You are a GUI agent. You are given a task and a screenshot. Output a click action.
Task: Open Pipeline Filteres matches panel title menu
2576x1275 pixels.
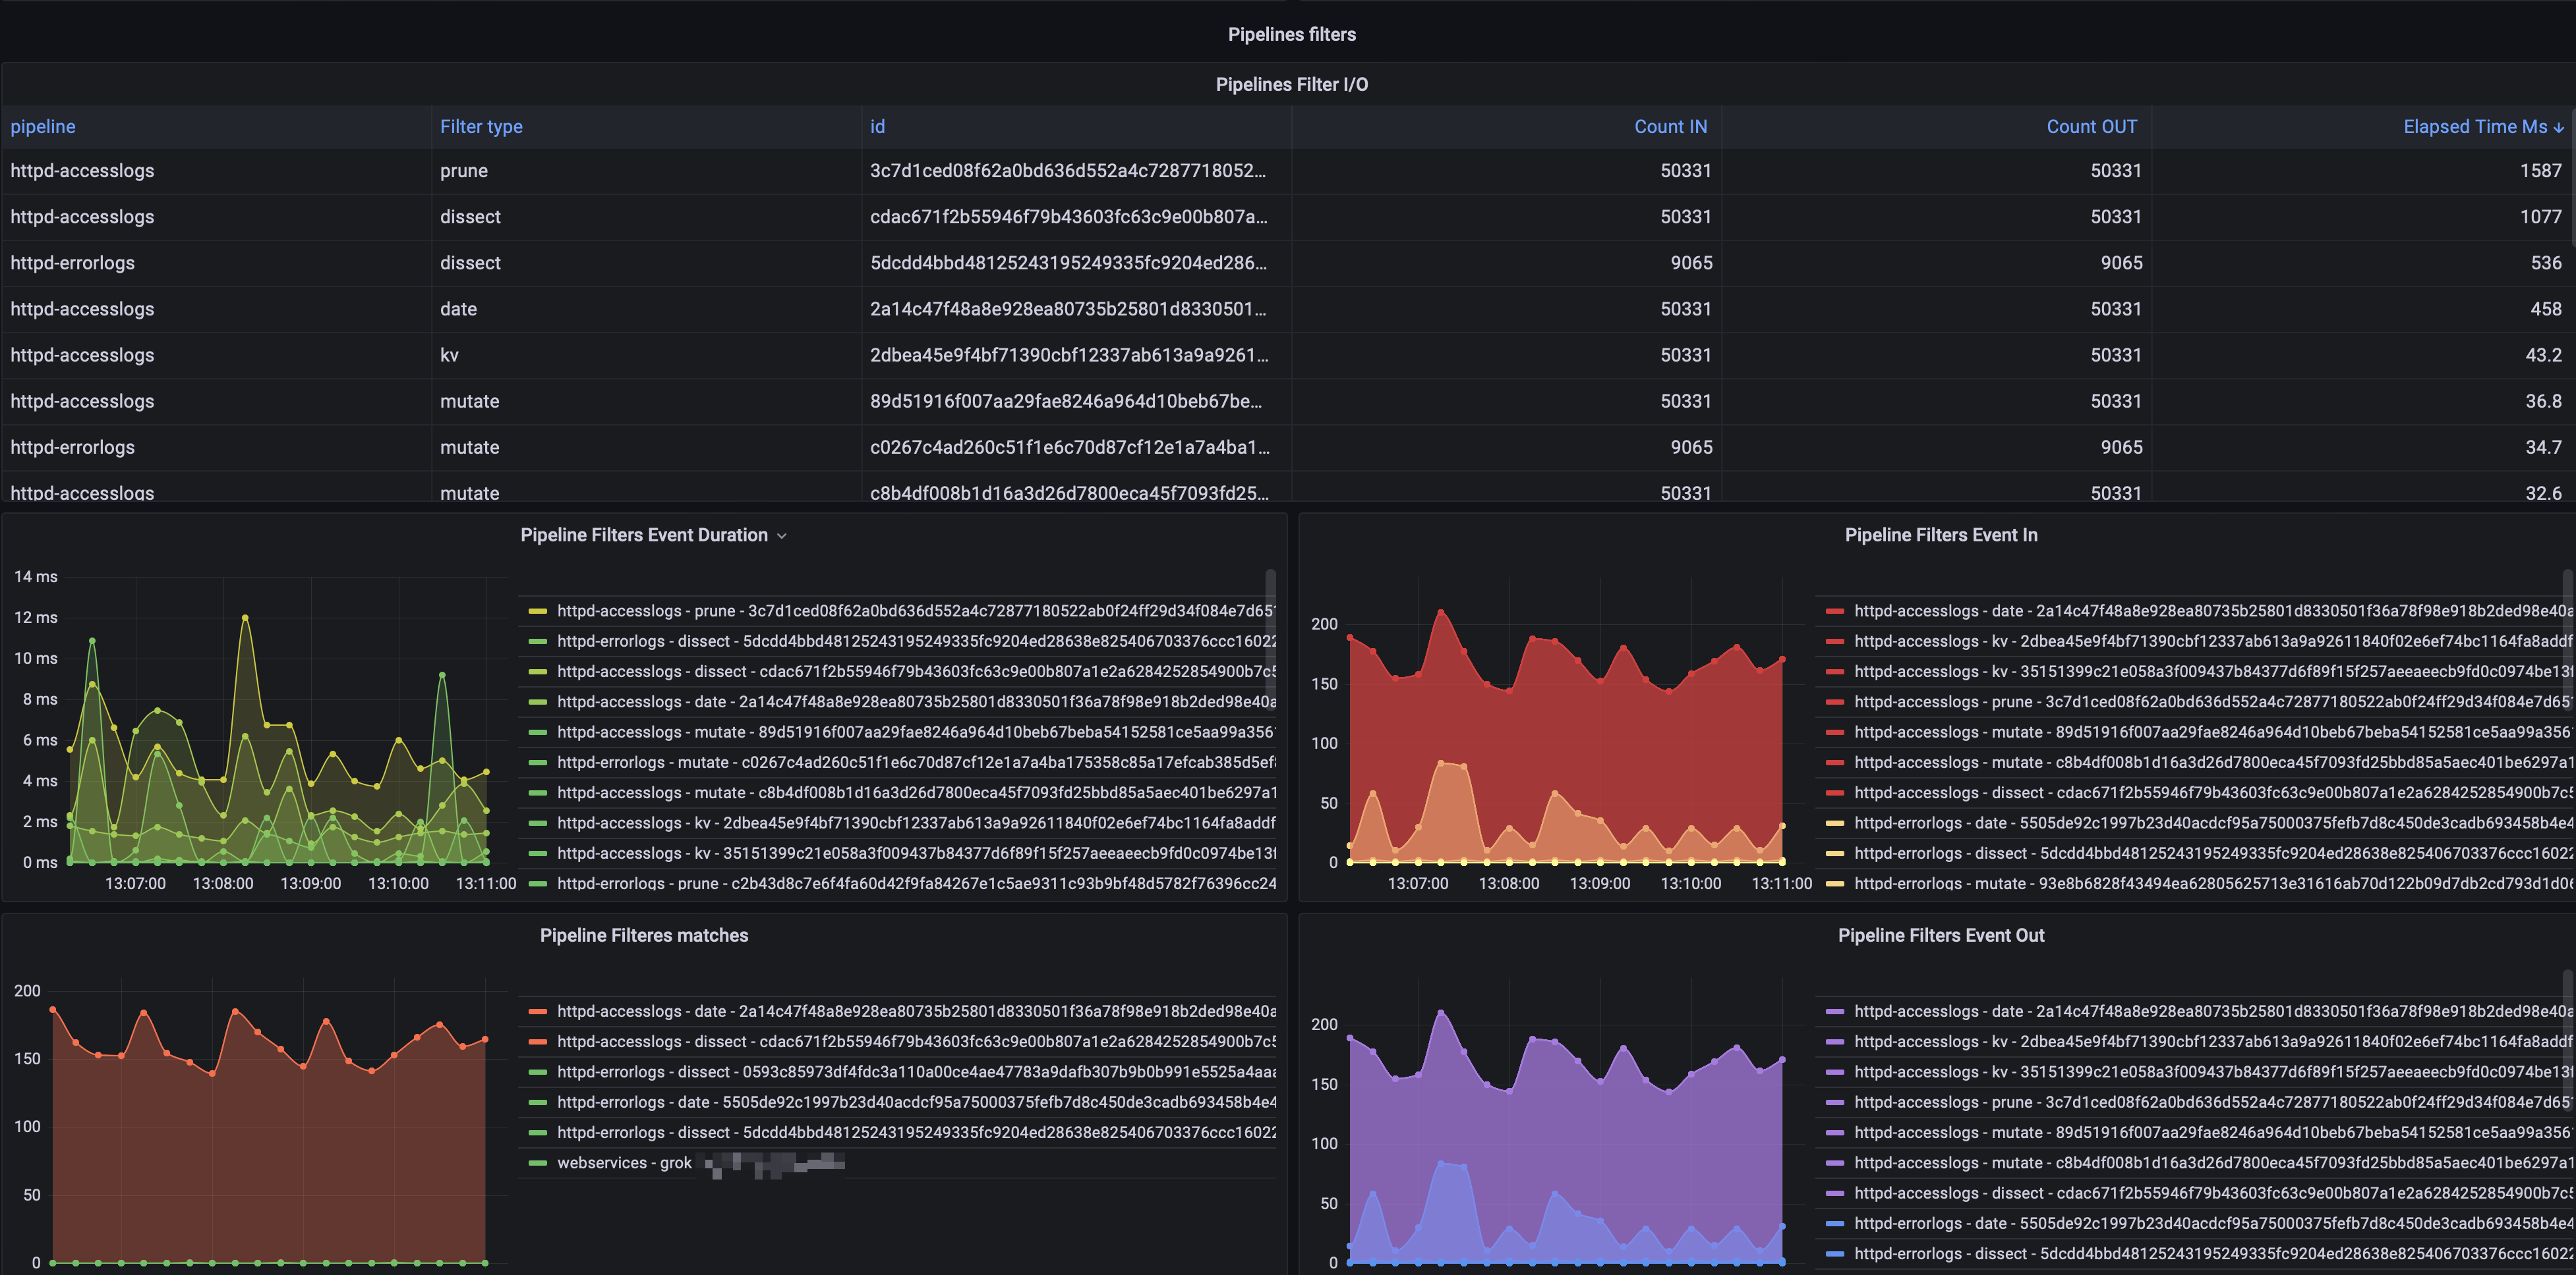tap(644, 935)
